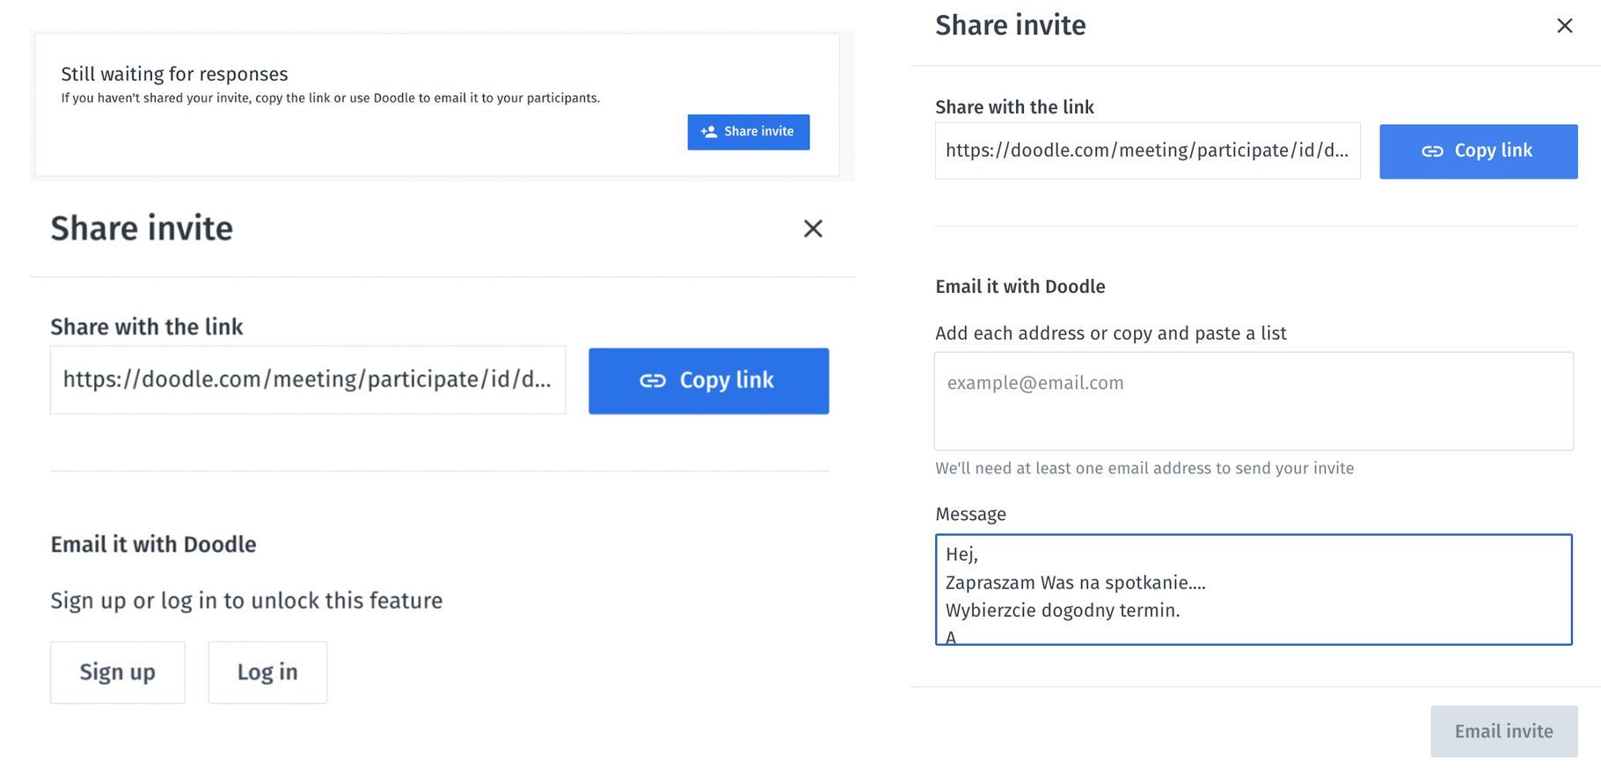
Task: Place cursor on the "Zapraszam Was na spotkanie" line
Action: tap(1075, 582)
